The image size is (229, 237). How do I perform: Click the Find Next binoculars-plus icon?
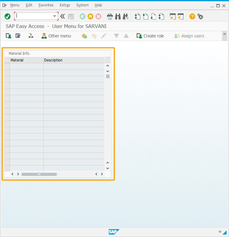(126, 16)
